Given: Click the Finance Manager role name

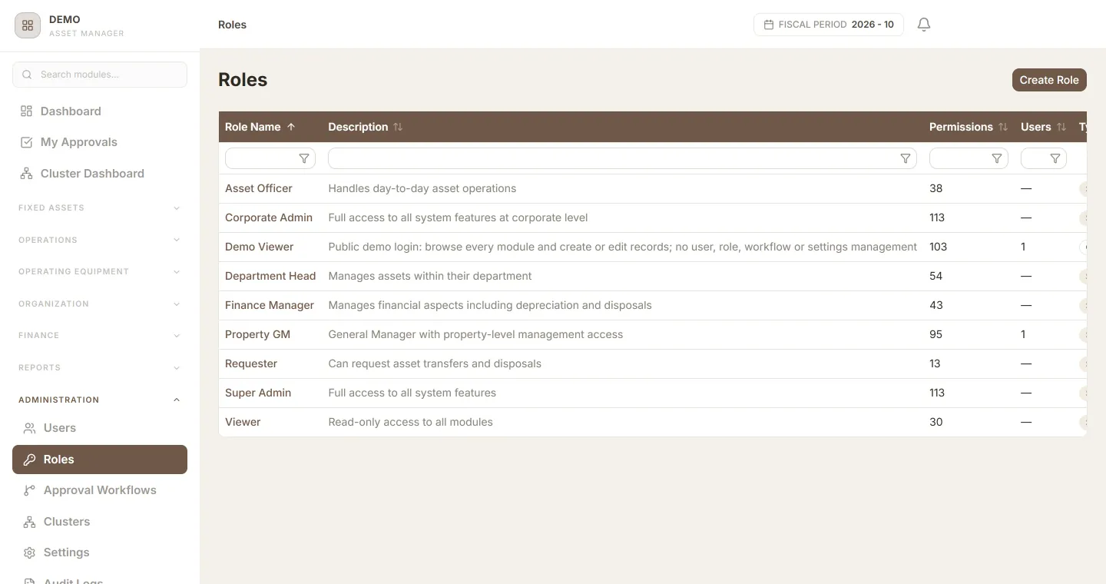Looking at the screenshot, I should (270, 305).
